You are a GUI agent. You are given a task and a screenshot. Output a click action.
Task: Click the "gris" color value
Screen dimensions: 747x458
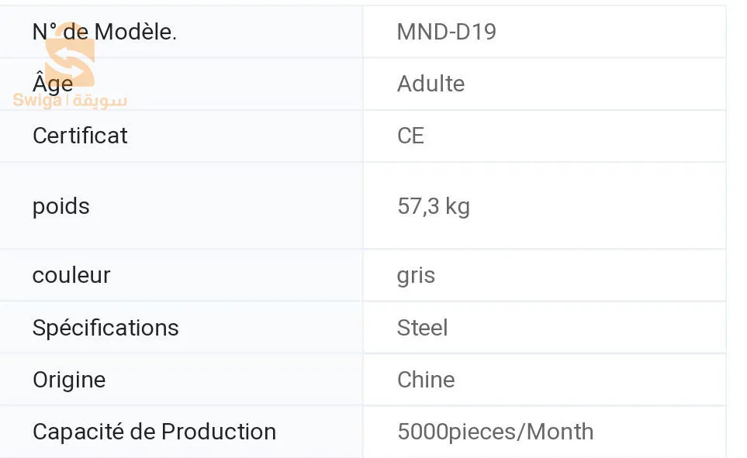click(416, 275)
